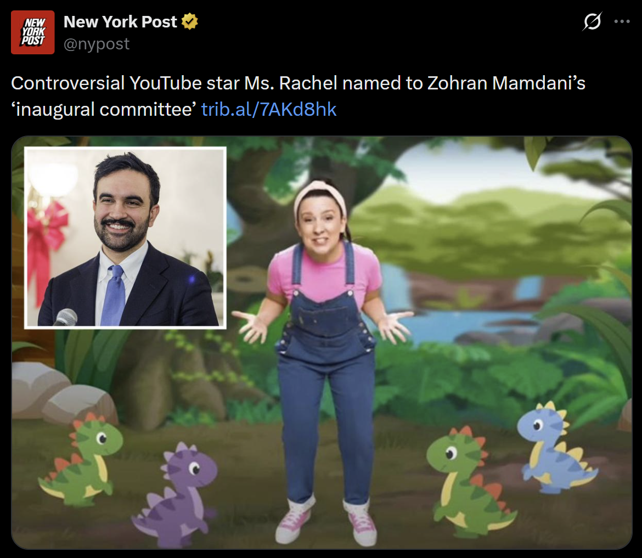Click the blue tie in inset photo

114,295
